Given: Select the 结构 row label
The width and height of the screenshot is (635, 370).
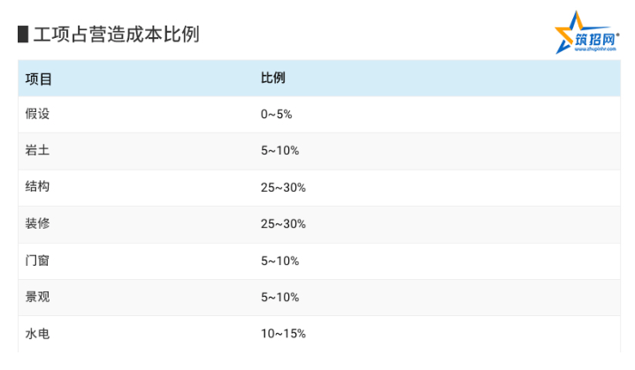Looking at the screenshot, I should 37,186.
